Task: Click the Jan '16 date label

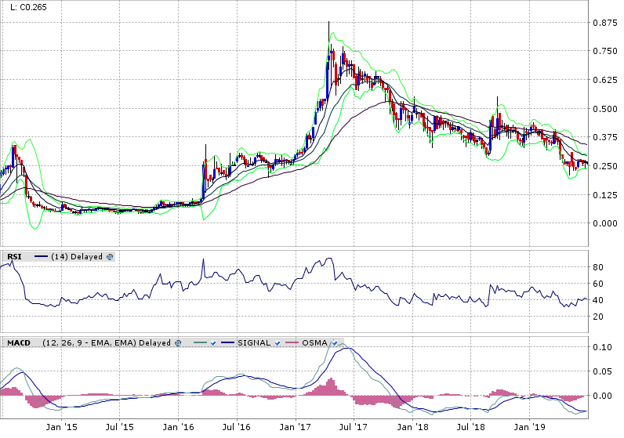Action: (x=178, y=427)
